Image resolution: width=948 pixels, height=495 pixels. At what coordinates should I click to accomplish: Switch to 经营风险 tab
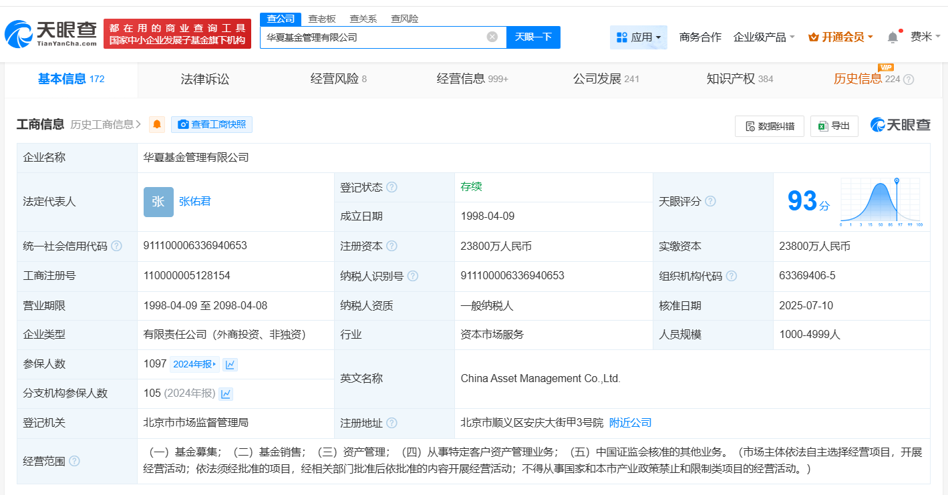tap(338, 79)
